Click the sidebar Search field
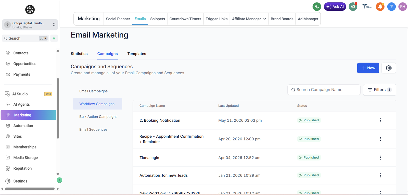Screen dimensions: 408x195 [25, 38]
